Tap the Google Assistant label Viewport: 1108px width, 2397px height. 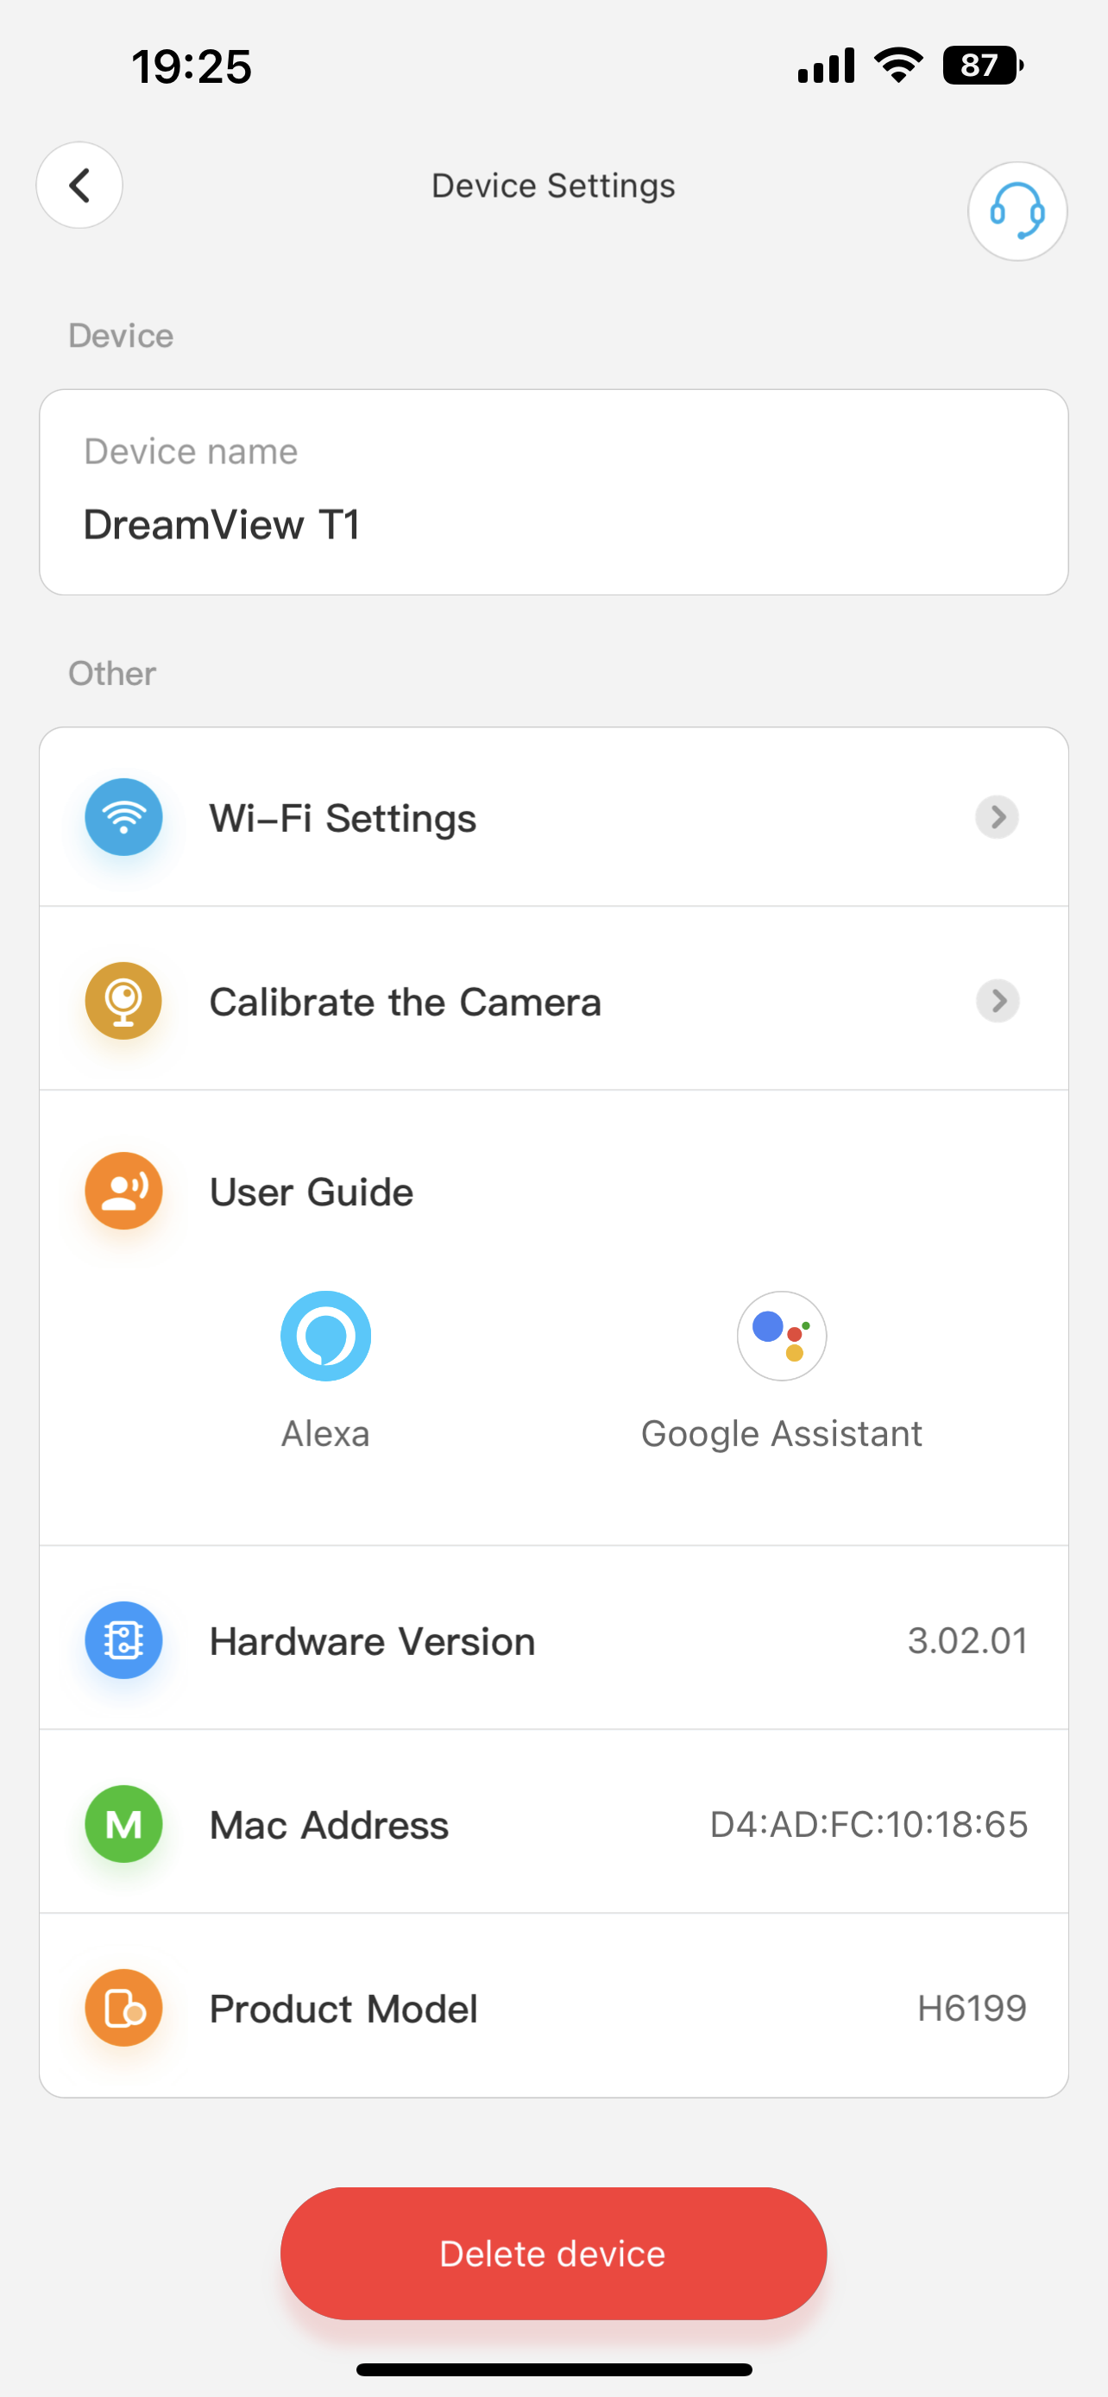tap(782, 1434)
